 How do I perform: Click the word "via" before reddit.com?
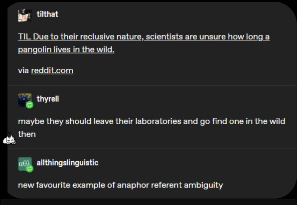point(23,70)
